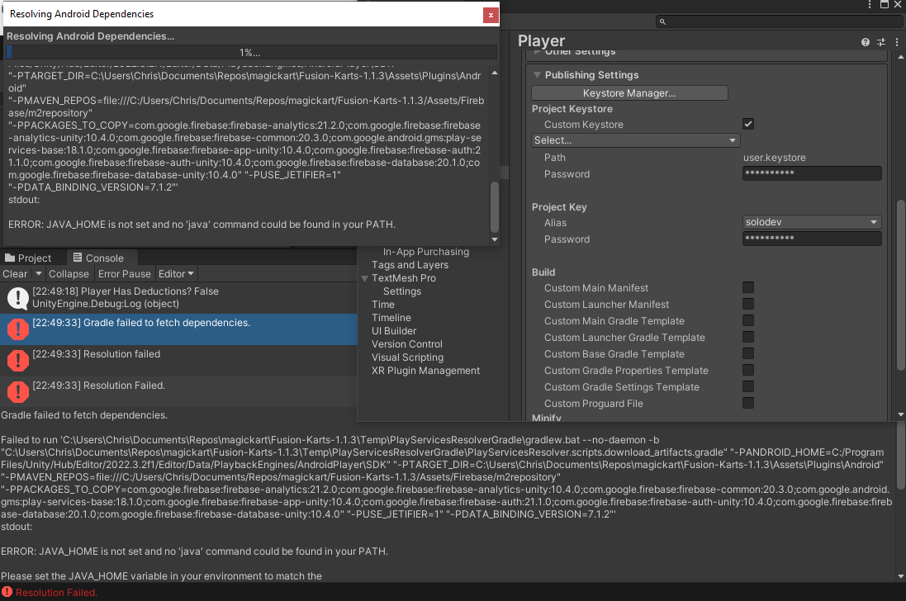The image size is (906, 601).
Task: Select TextMesh Pro Settings item
Action: click(x=402, y=291)
